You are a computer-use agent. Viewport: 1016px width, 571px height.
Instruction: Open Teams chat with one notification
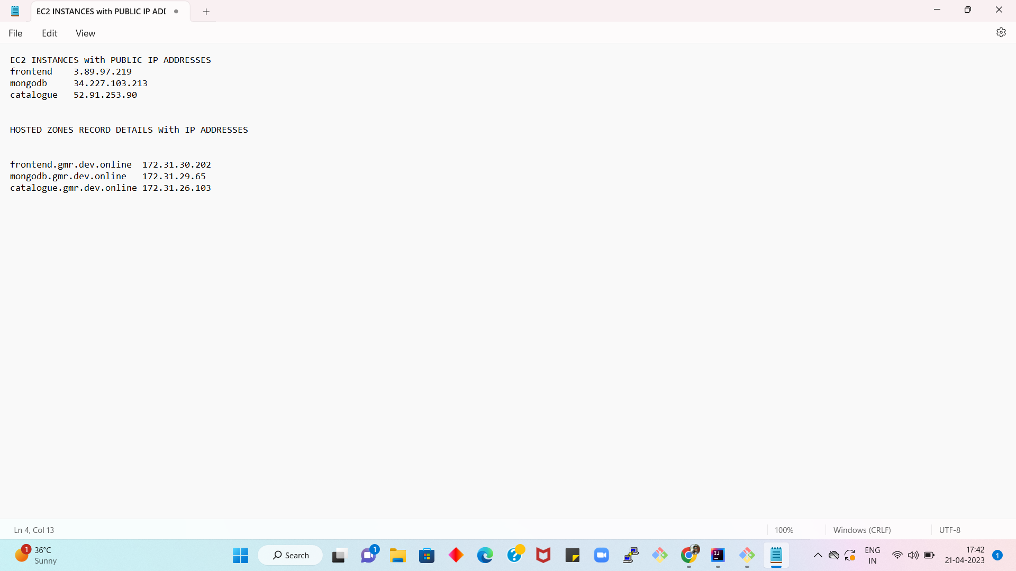[369, 556]
